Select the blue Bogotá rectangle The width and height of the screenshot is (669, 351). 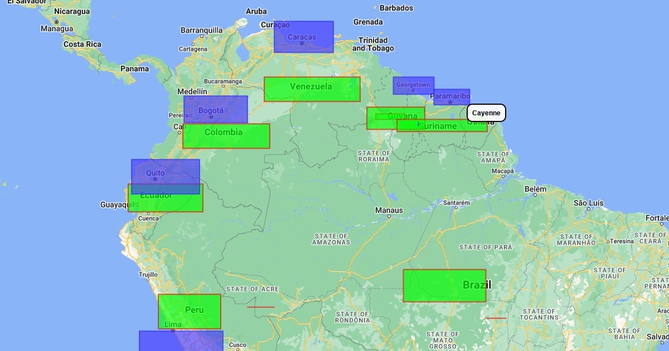tap(215, 109)
